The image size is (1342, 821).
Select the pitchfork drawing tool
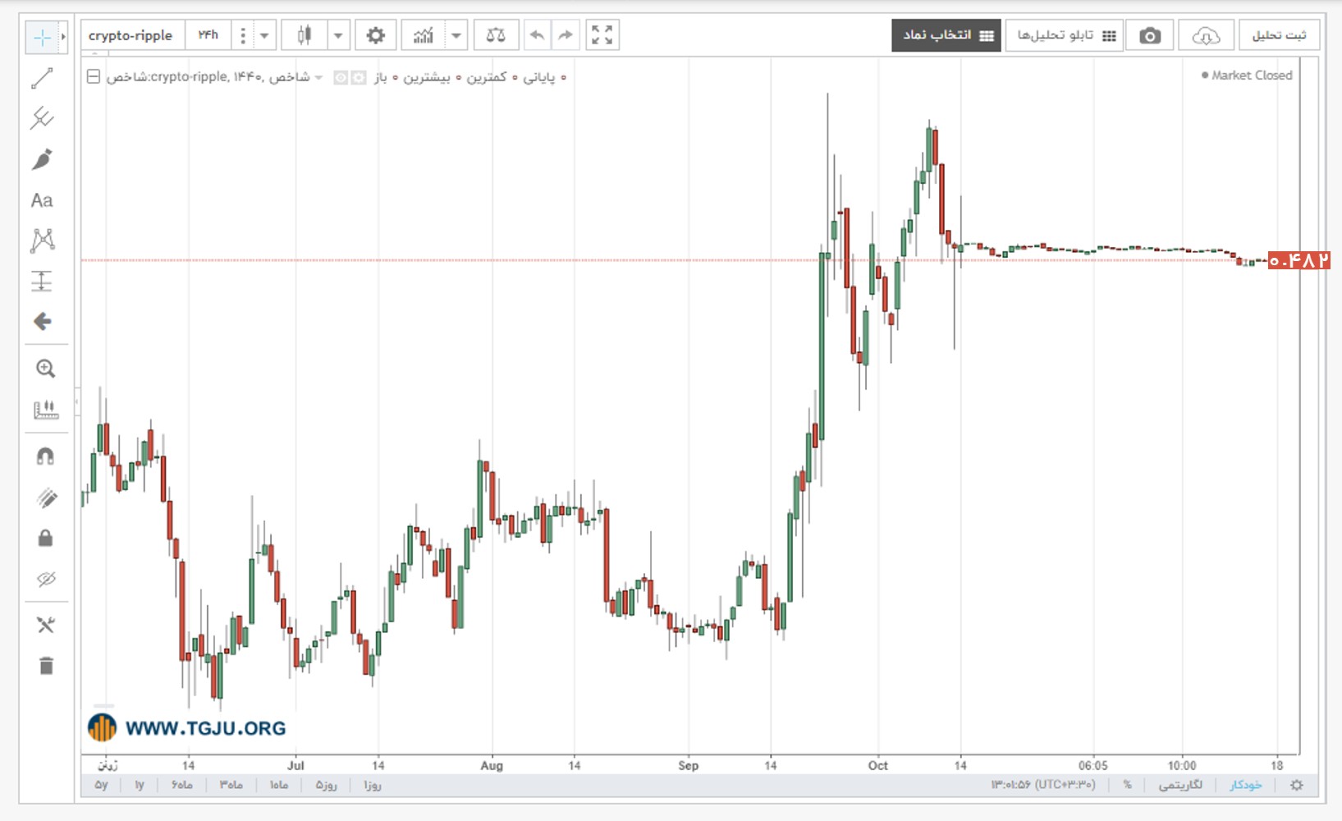pos(42,119)
